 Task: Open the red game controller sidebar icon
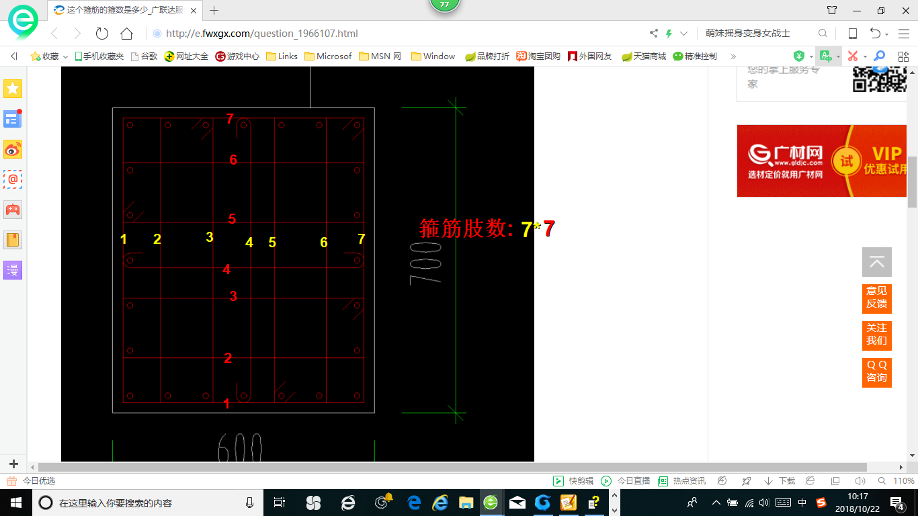(13, 210)
